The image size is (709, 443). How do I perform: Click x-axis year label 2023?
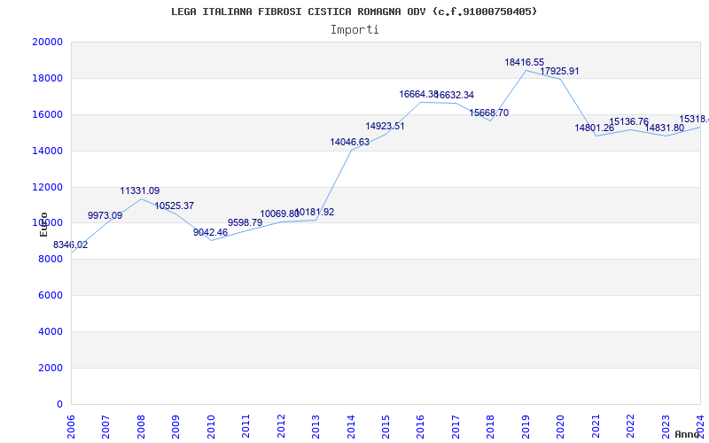[x=666, y=426]
